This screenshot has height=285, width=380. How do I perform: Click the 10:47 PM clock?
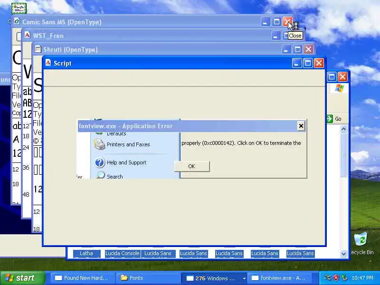(x=362, y=278)
